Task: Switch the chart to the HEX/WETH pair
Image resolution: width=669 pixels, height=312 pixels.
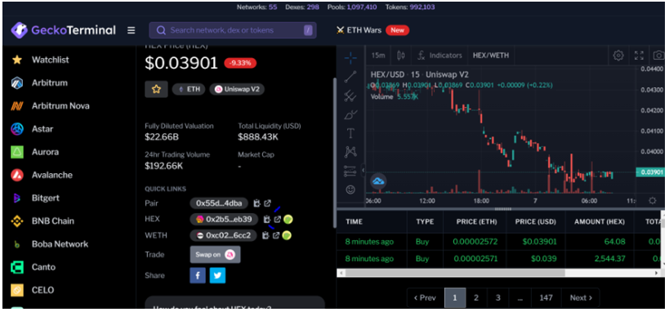Action: (x=491, y=56)
